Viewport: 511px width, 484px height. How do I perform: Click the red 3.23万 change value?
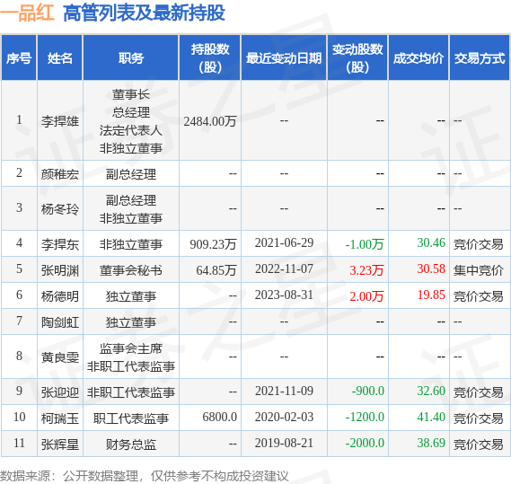(x=366, y=270)
